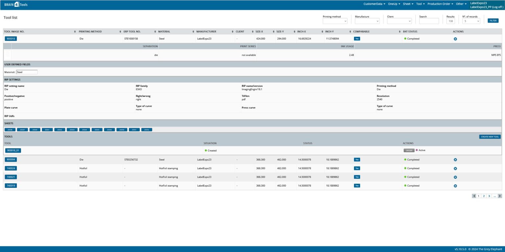This screenshot has width=505, height=252.
Task: Open the Printing method filter dropdown
Action: 335,21
